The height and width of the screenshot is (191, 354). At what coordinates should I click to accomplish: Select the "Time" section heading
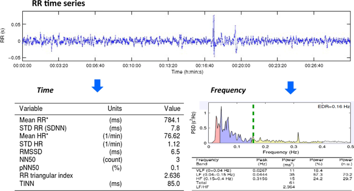pyautogui.click(x=45, y=90)
